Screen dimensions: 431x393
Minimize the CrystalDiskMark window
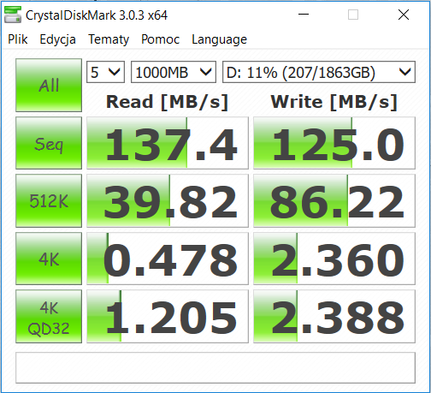[304, 15]
